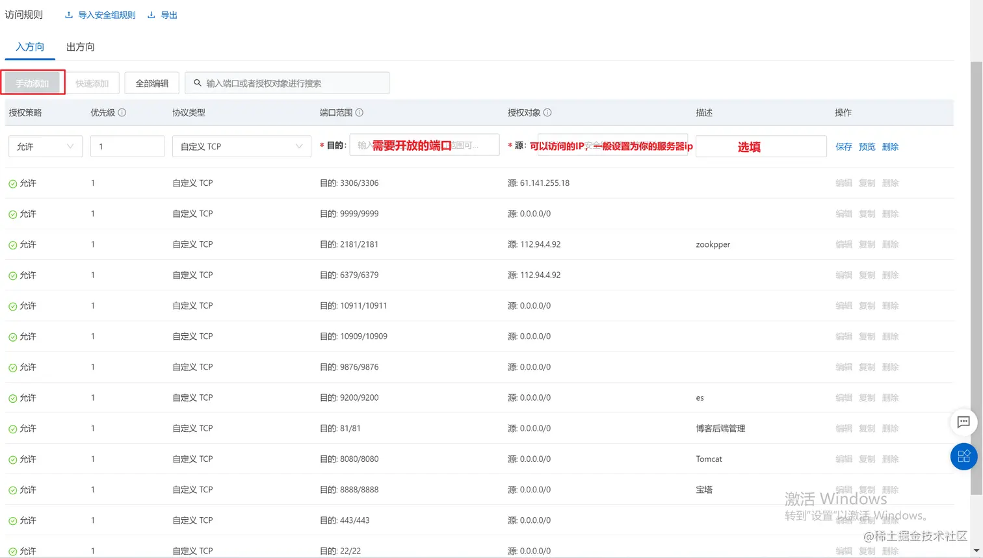Click the priority input field showing 1
The height and width of the screenshot is (558, 983).
pos(127,146)
